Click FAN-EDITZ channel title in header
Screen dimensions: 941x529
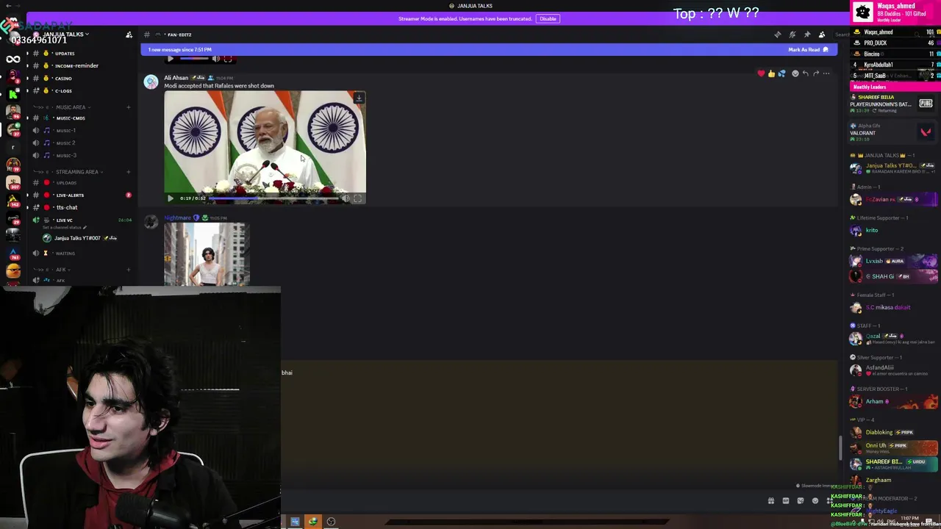pos(179,35)
